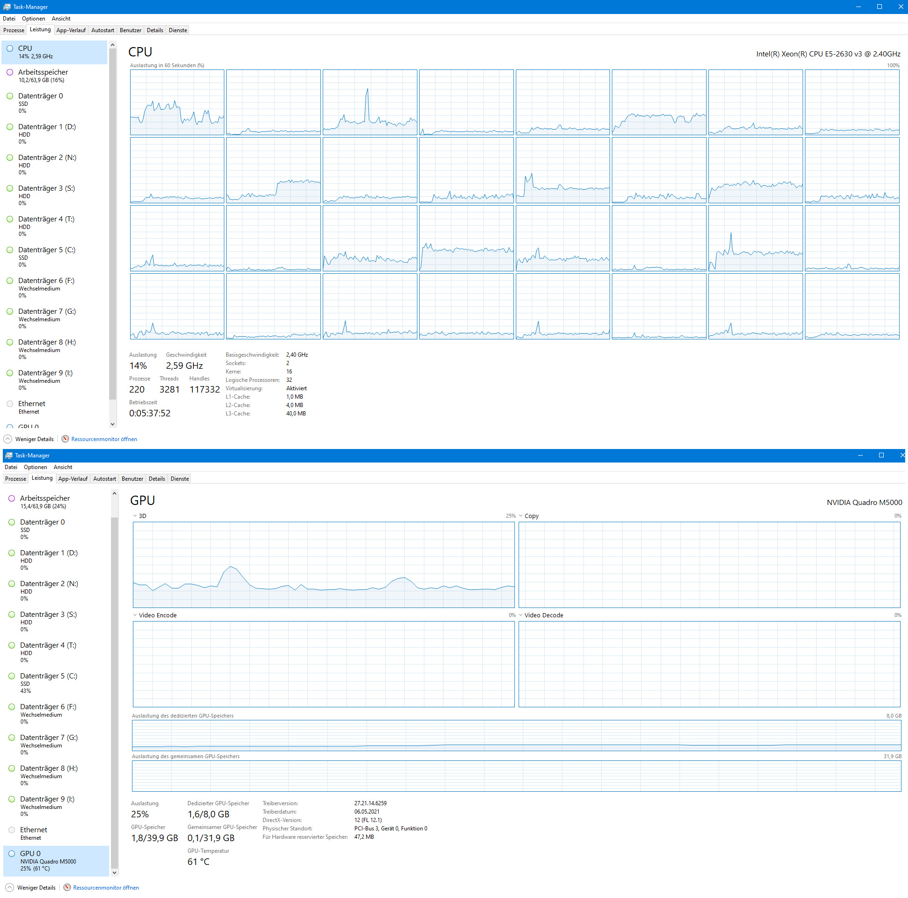This screenshot has width=908, height=898.
Task: Click the CPU circle icon in the top sidebar
Action: (9, 48)
